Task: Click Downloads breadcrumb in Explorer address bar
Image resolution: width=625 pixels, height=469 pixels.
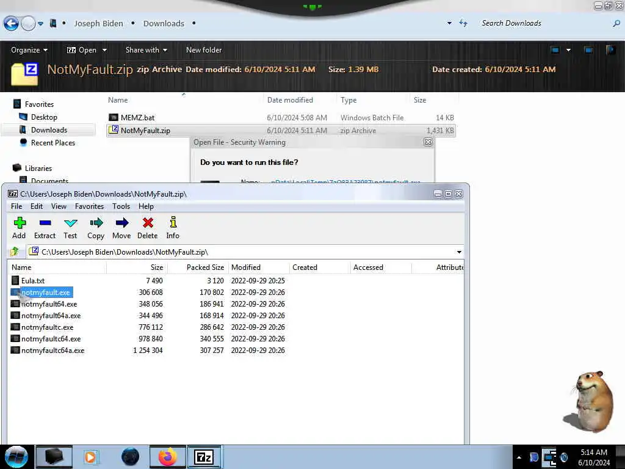Action: coord(164,24)
